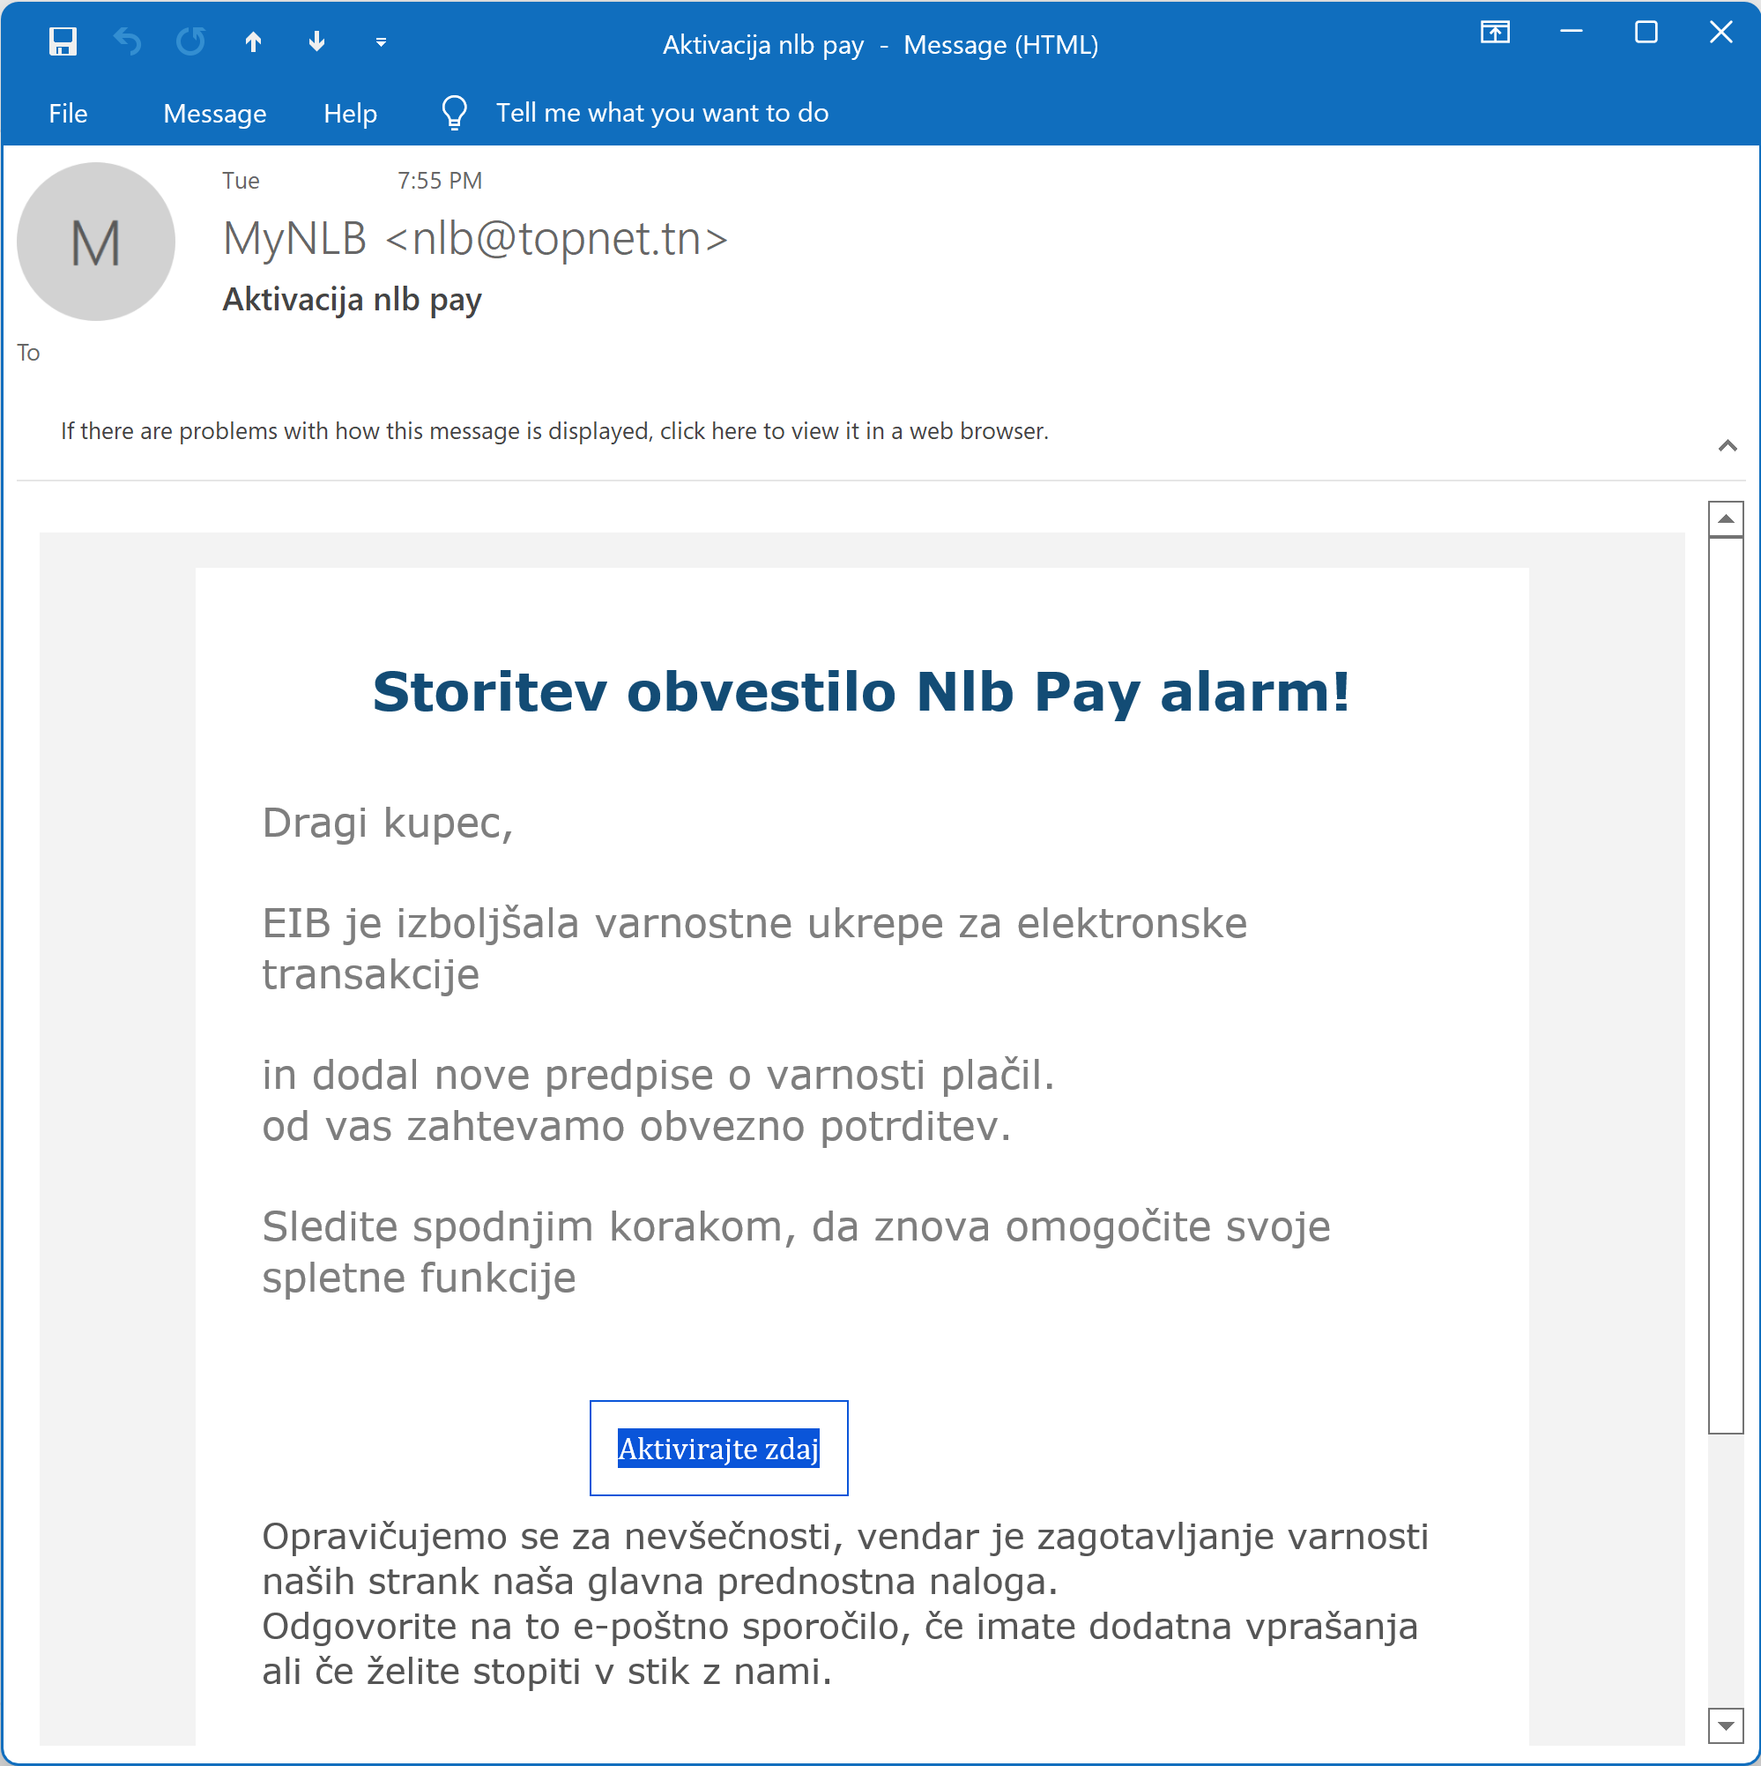The image size is (1761, 1766).
Task: Click the Tell me lightbulb icon
Action: 454,114
